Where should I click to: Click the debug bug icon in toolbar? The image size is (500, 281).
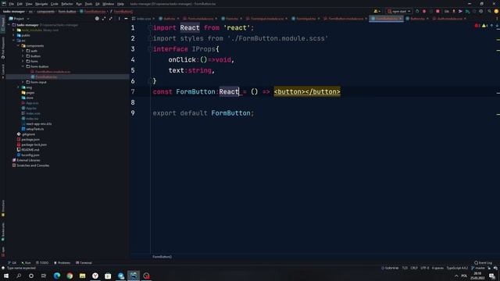pyautogui.click(x=424, y=11)
